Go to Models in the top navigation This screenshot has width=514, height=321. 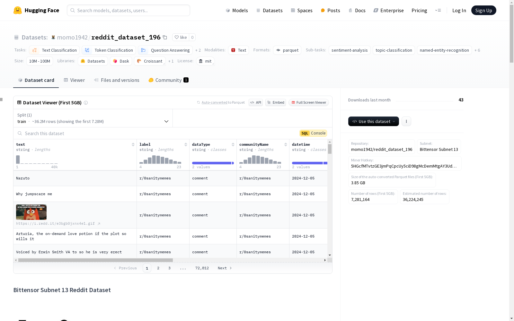coord(237,10)
